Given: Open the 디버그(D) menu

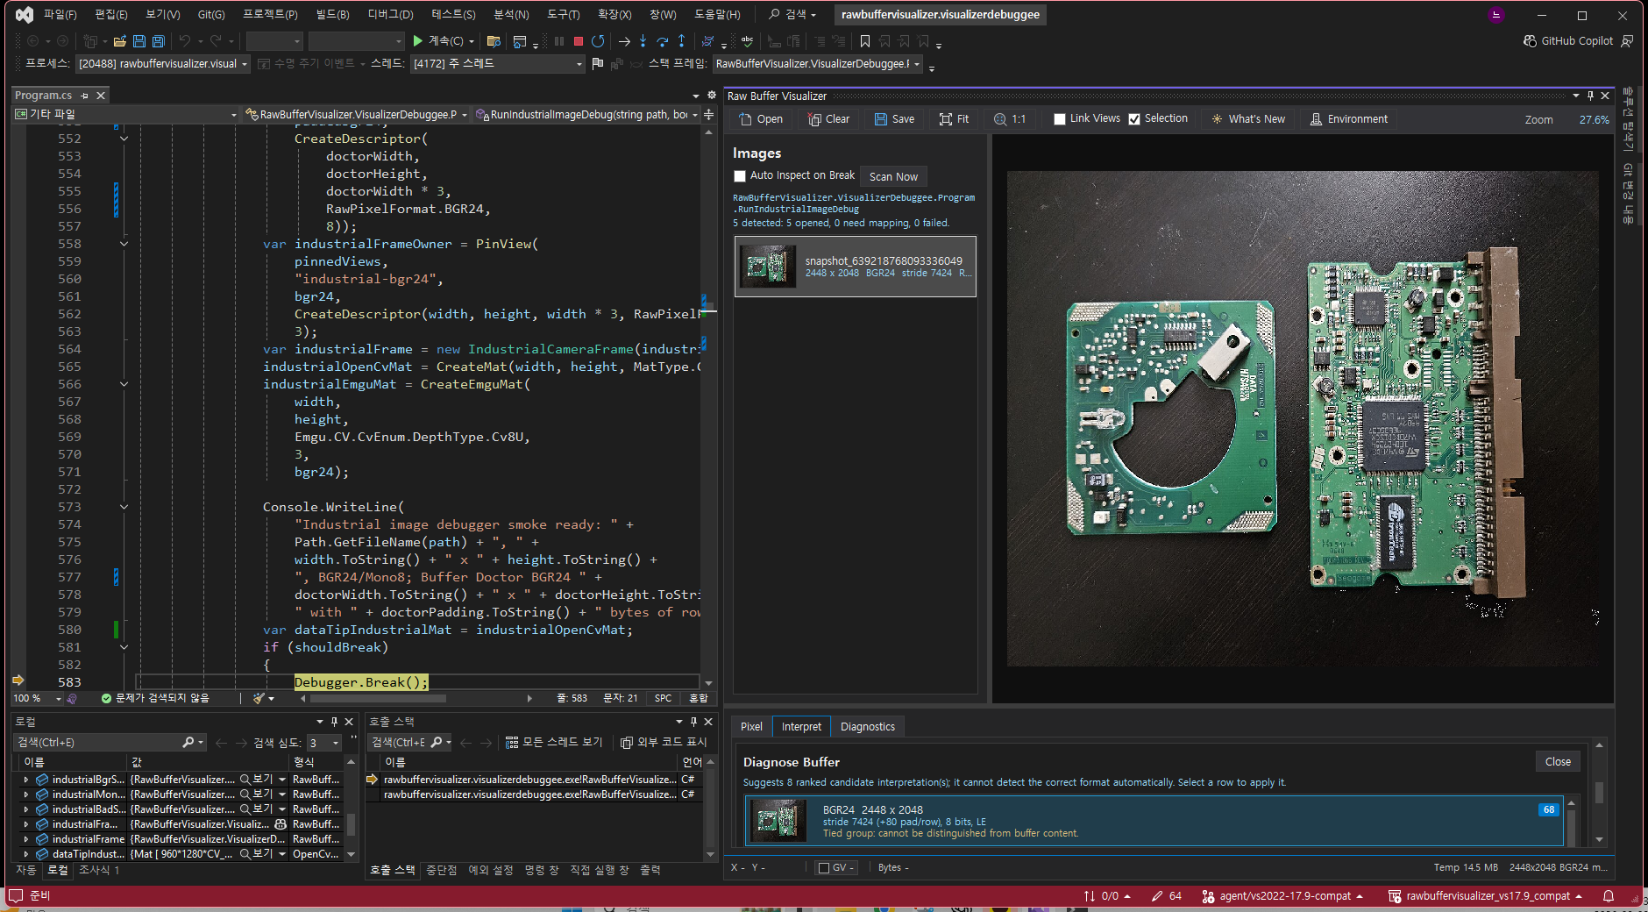Looking at the screenshot, I should tap(390, 15).
